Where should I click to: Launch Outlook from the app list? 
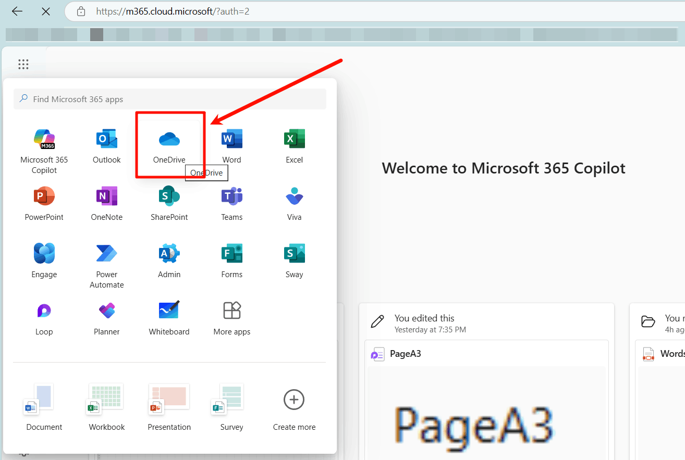click(107, 145)
